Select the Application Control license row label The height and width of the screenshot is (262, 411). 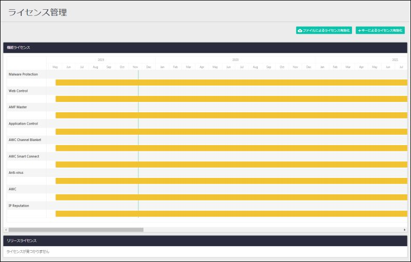coord(24,124)
